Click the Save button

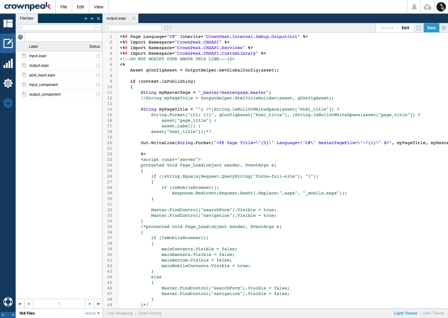(431, 28)
